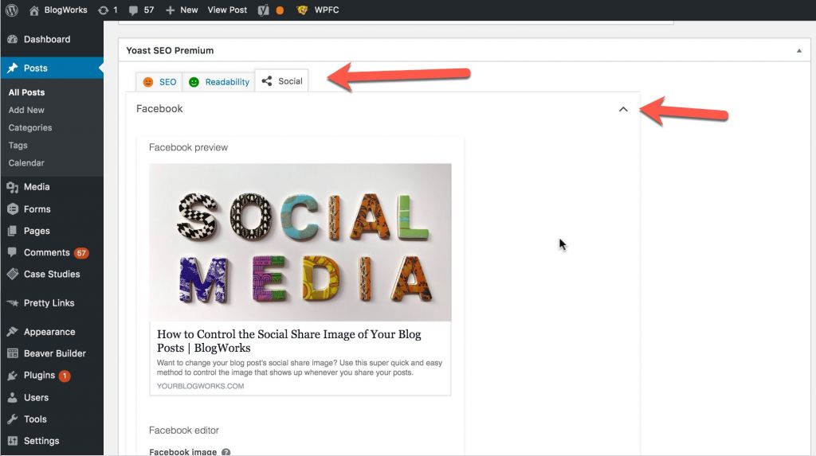Image resolution: width=816 pixels, height=456 pixels.
Task: Collapse the Facebook section chevron
Action: pos(623,109)
